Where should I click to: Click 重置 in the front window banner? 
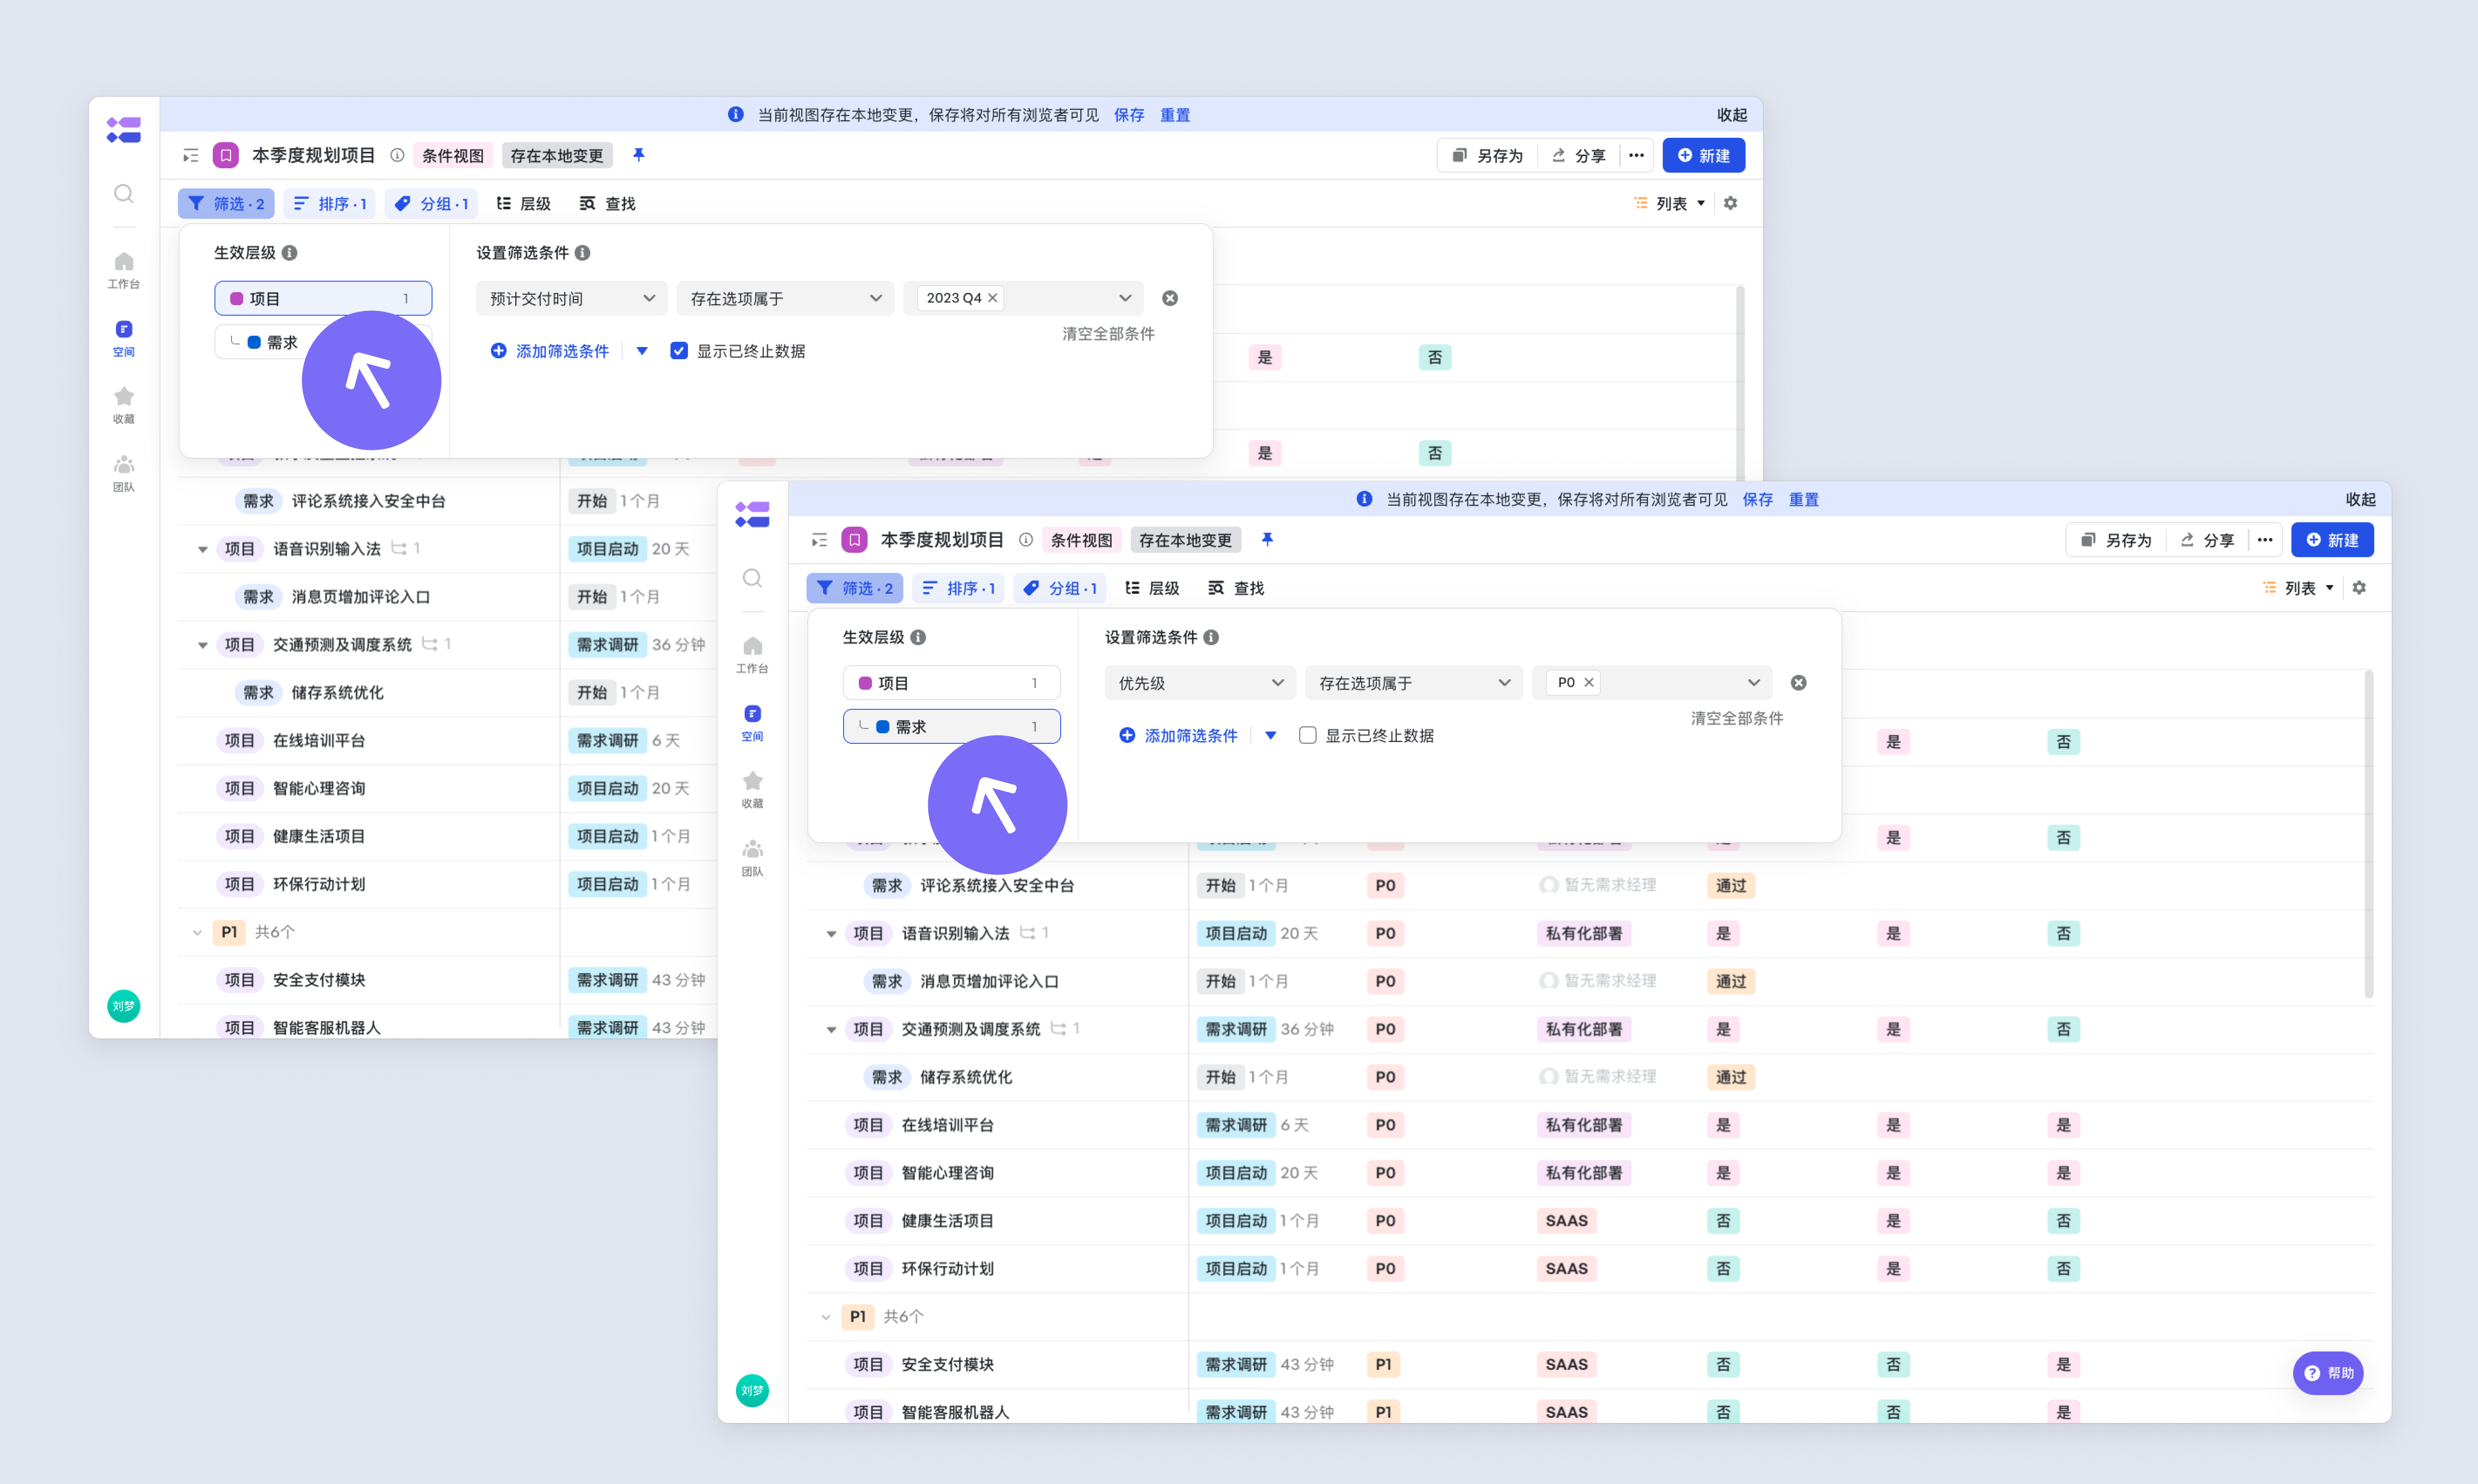click(1804, 500)
